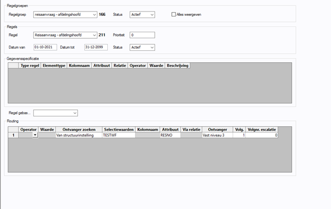331x209 pixels.
Task: Click the Beschrijving column header
Action: 177,66
